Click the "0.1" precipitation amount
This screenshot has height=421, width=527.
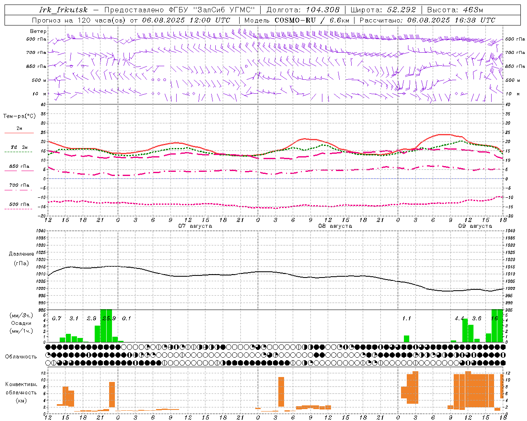(126, 318)
